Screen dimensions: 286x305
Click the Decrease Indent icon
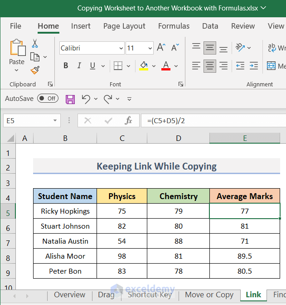240,66
